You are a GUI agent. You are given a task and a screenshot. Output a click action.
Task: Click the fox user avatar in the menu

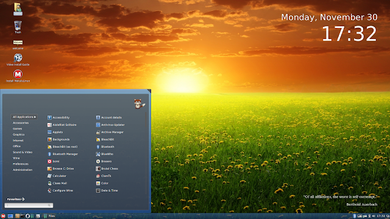(139, 104)
